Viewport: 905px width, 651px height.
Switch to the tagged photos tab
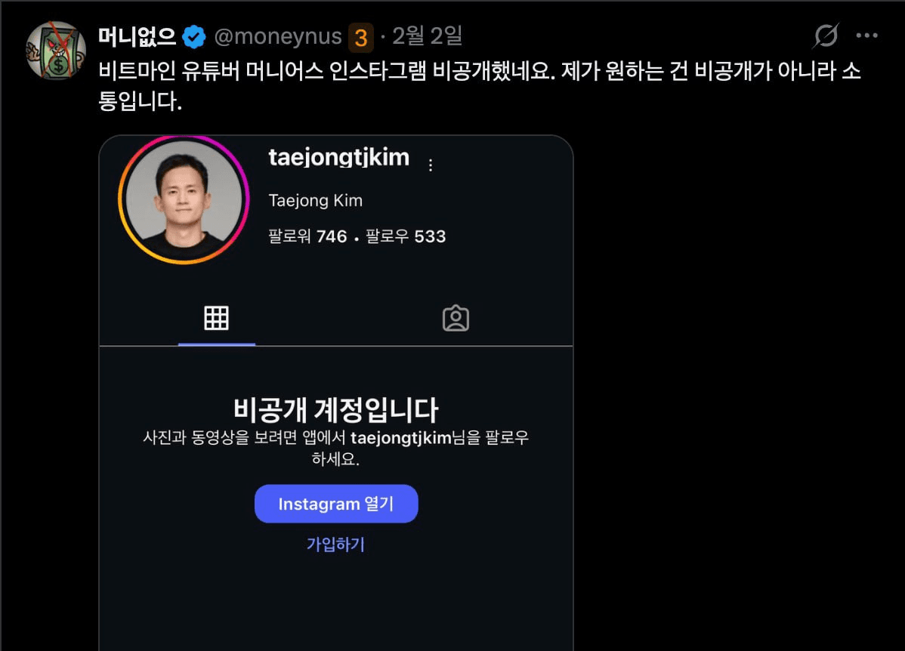pyautogui.click(x=456, y=318)
